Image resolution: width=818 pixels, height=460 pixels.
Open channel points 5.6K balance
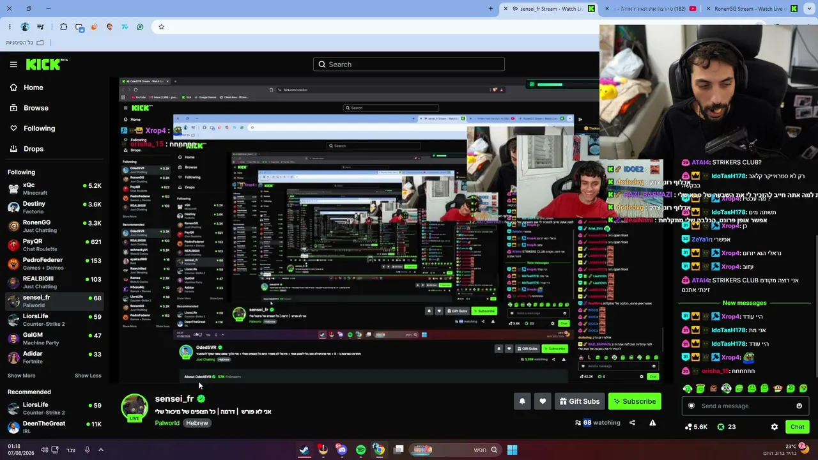pos(696,427)
